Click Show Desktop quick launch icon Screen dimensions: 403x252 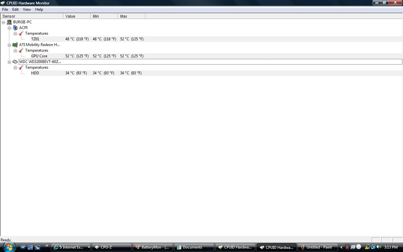(30, 247)
